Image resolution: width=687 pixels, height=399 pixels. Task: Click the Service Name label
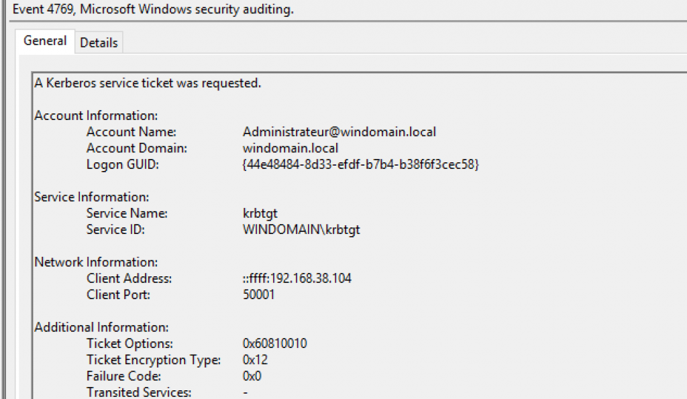coord(126,213)
